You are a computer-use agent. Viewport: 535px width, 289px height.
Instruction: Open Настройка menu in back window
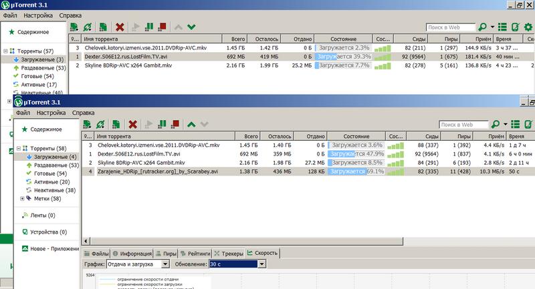tap(38, 15)
